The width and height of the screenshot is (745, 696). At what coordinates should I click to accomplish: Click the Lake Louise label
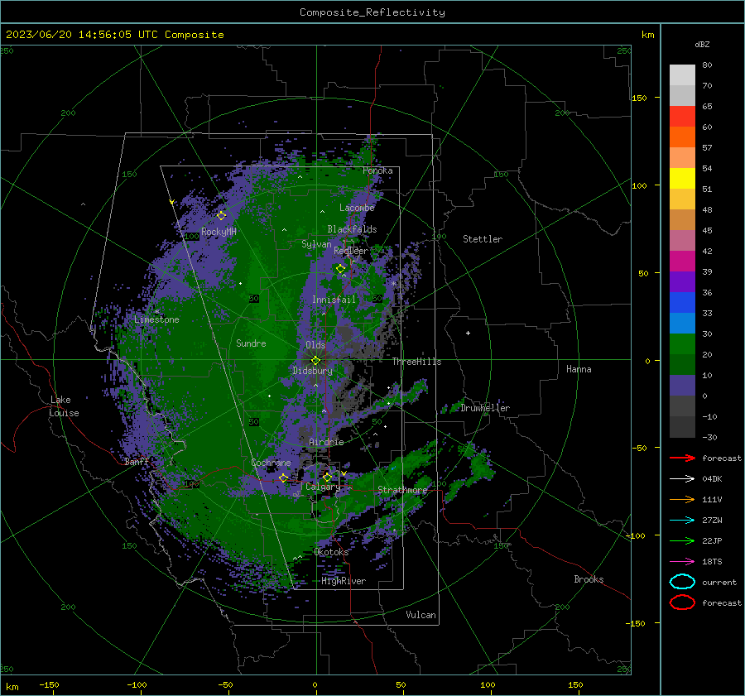64,406
